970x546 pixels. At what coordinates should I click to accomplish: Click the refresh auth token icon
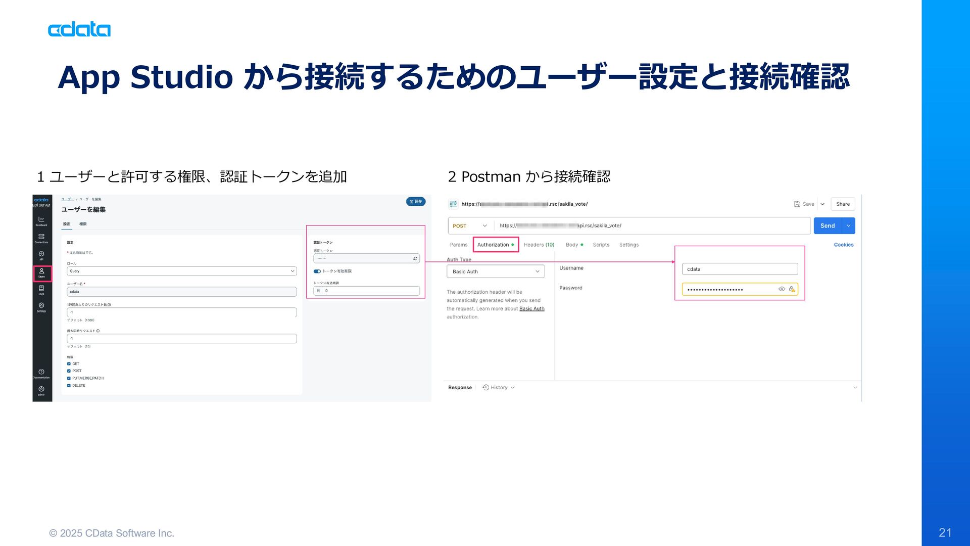415,258
